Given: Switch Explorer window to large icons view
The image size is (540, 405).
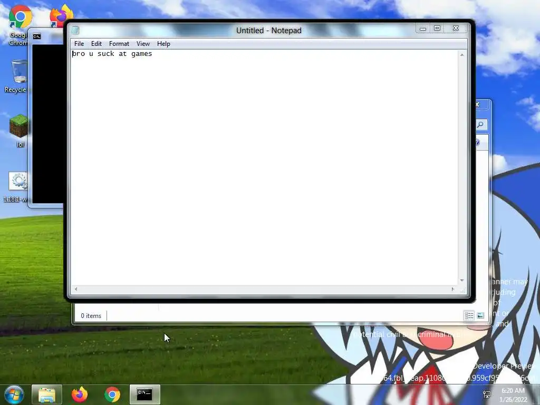Looking at the screenshot, I should [480, 315].
